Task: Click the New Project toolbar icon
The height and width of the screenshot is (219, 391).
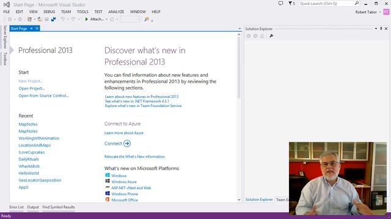Action: pos(29,19)
